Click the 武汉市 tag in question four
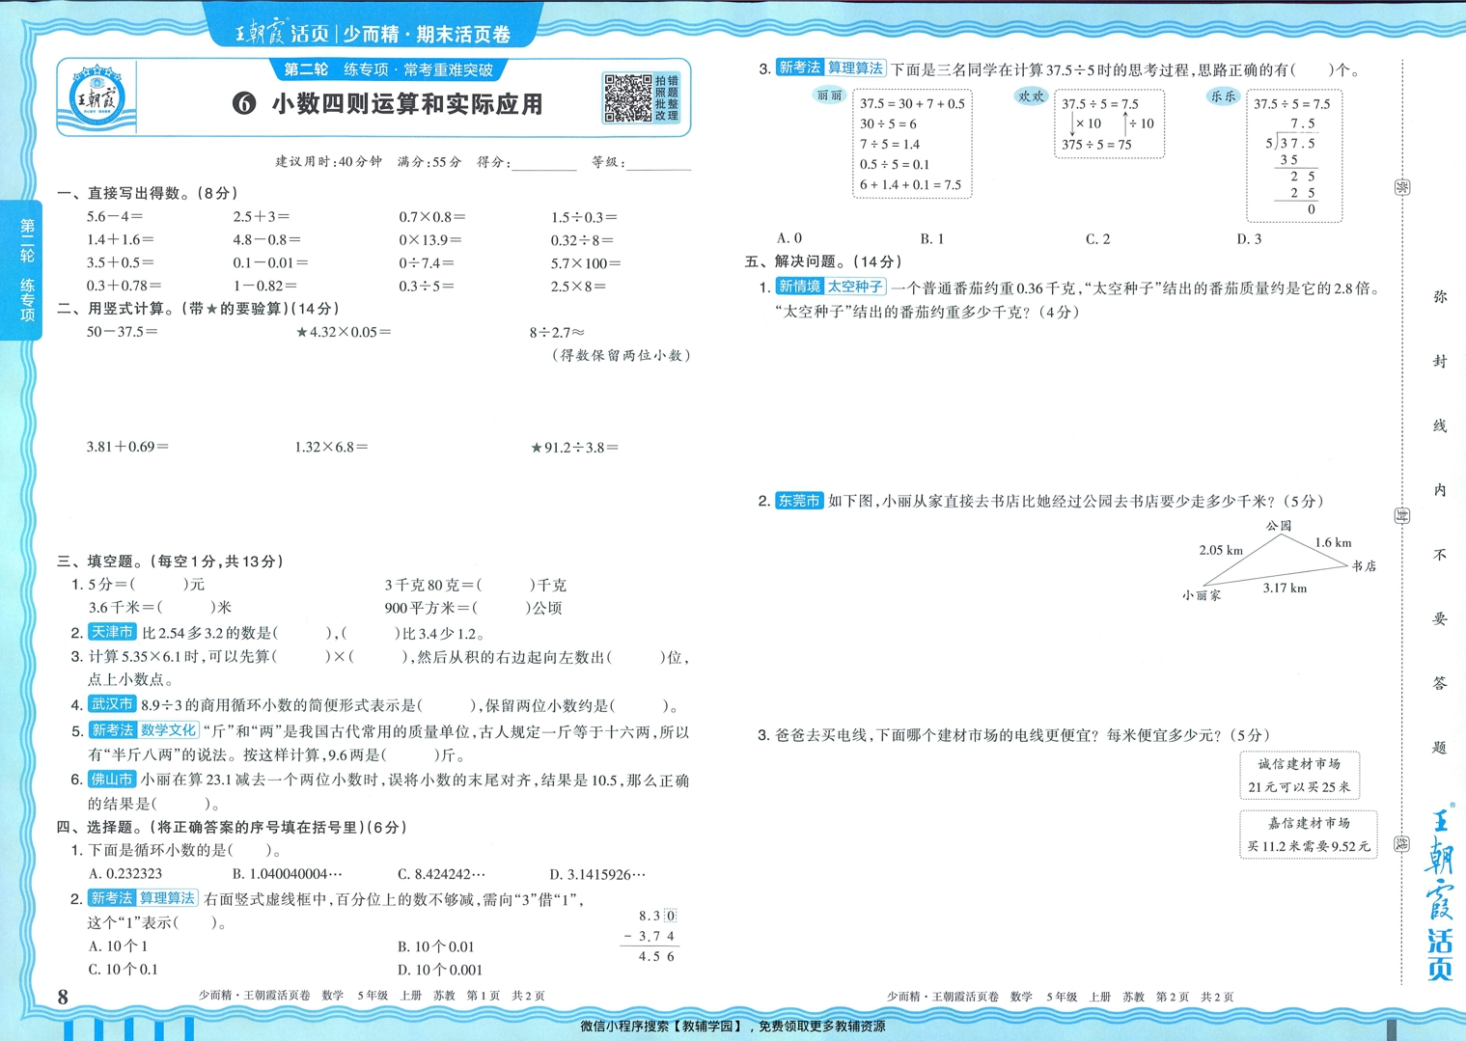 tap(112, 704)
